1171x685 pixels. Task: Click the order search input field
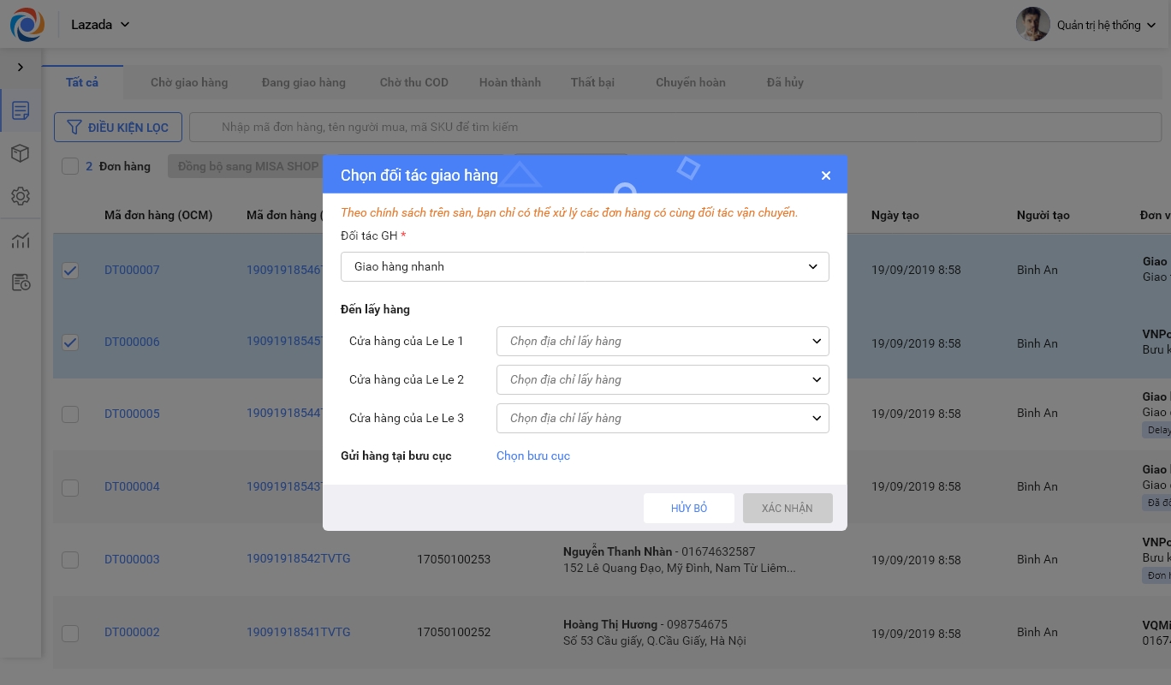tap(676, 127)
